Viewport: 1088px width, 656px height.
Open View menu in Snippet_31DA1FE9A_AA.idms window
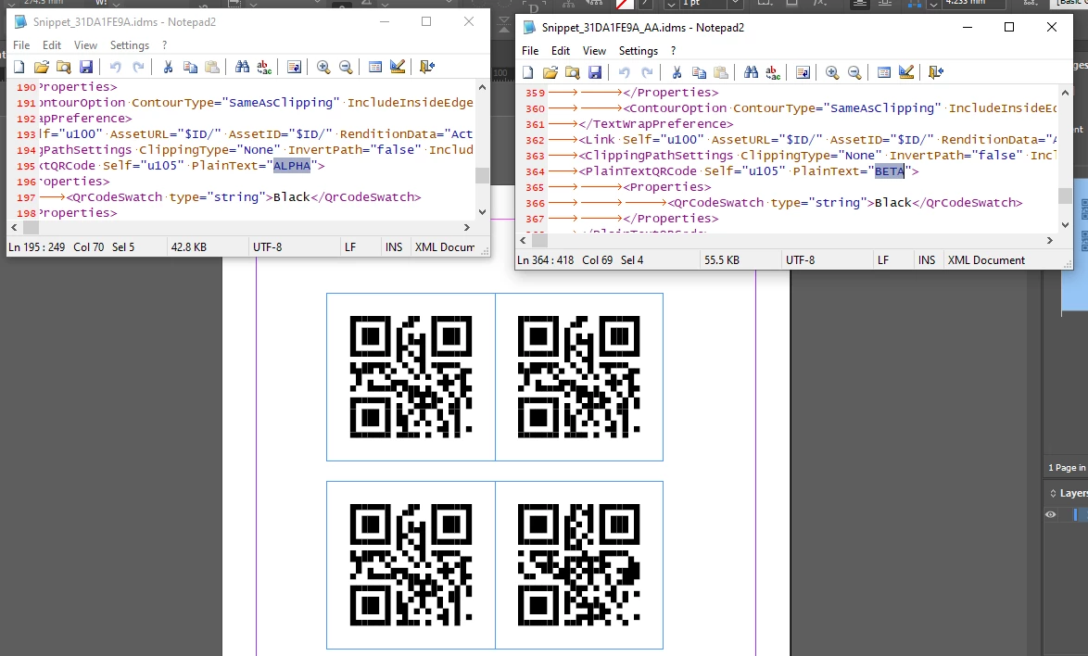594,51
